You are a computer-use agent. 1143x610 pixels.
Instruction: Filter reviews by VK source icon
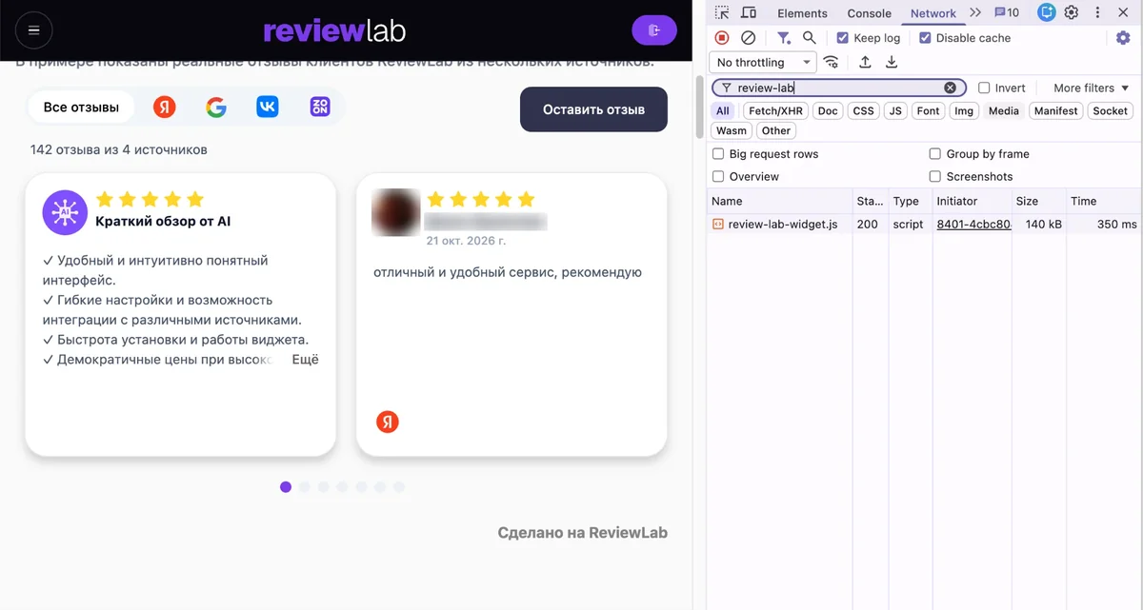tap(268, 108)
